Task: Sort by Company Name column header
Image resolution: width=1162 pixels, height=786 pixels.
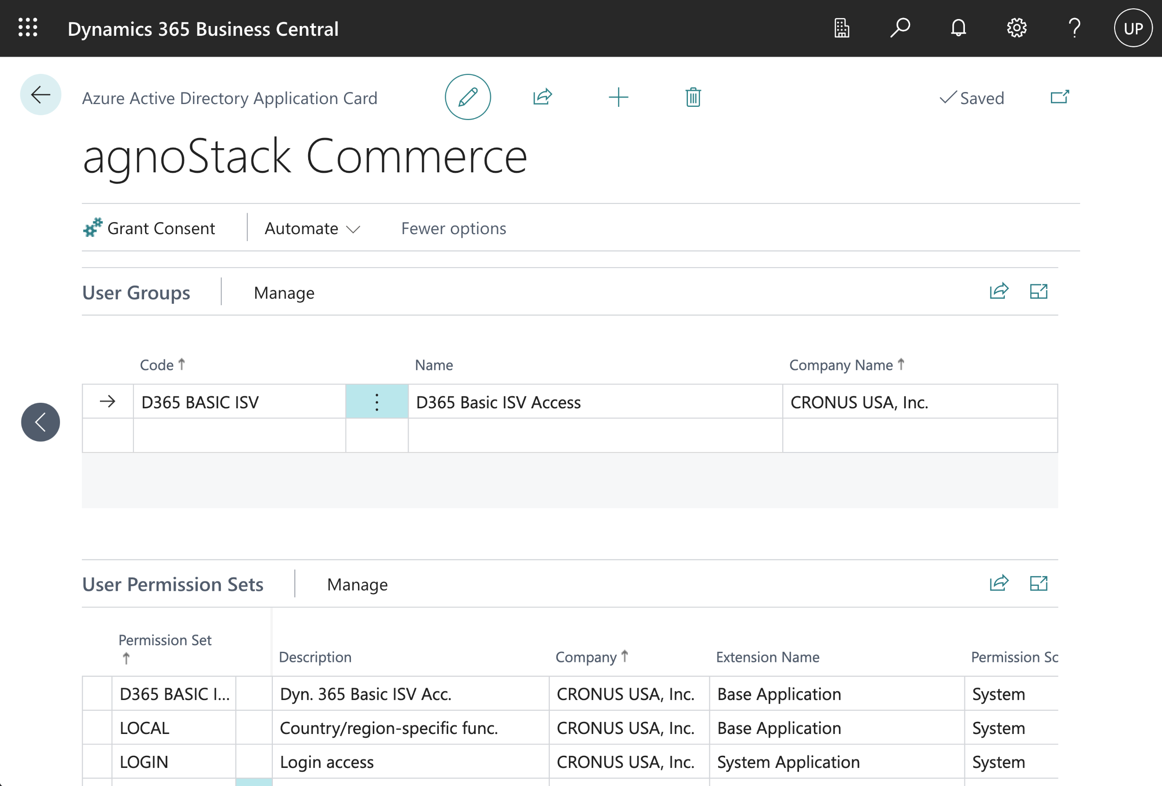Action: pyautogui.click(x=846, y=365)
